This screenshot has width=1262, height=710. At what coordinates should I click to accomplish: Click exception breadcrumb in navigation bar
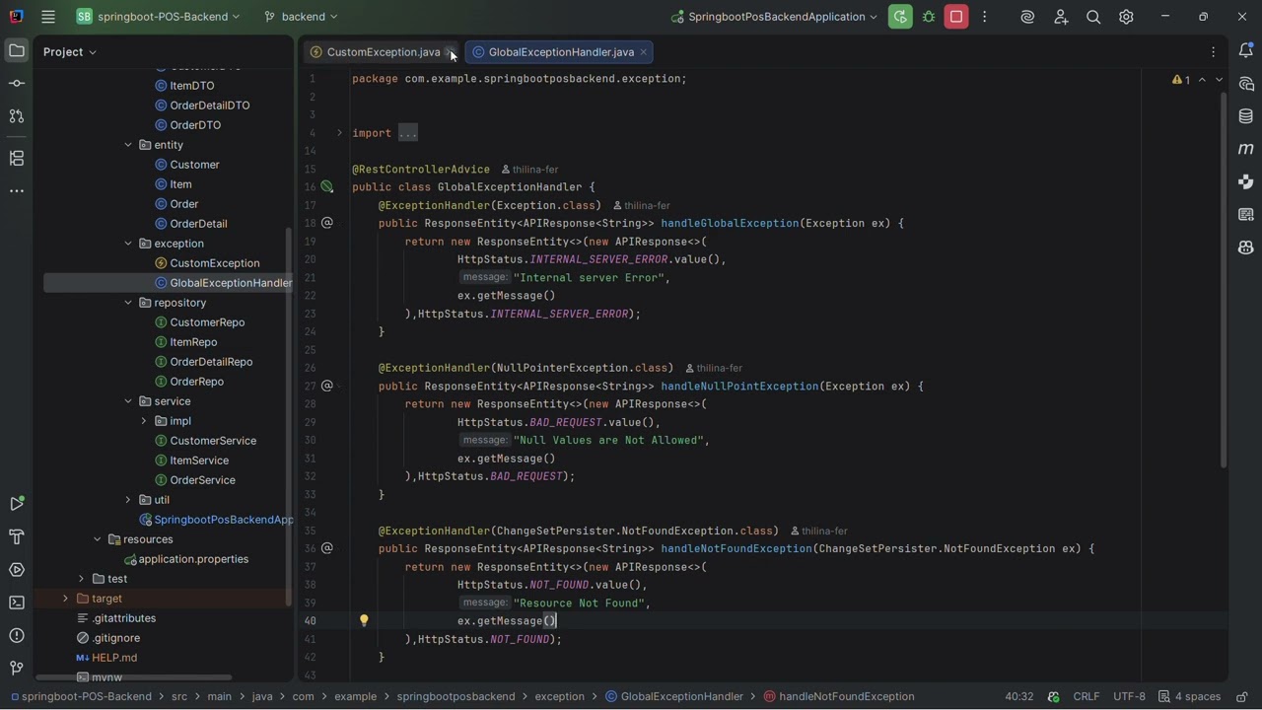[559, 697]
